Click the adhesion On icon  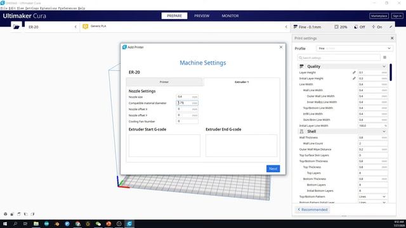(374, 27)
